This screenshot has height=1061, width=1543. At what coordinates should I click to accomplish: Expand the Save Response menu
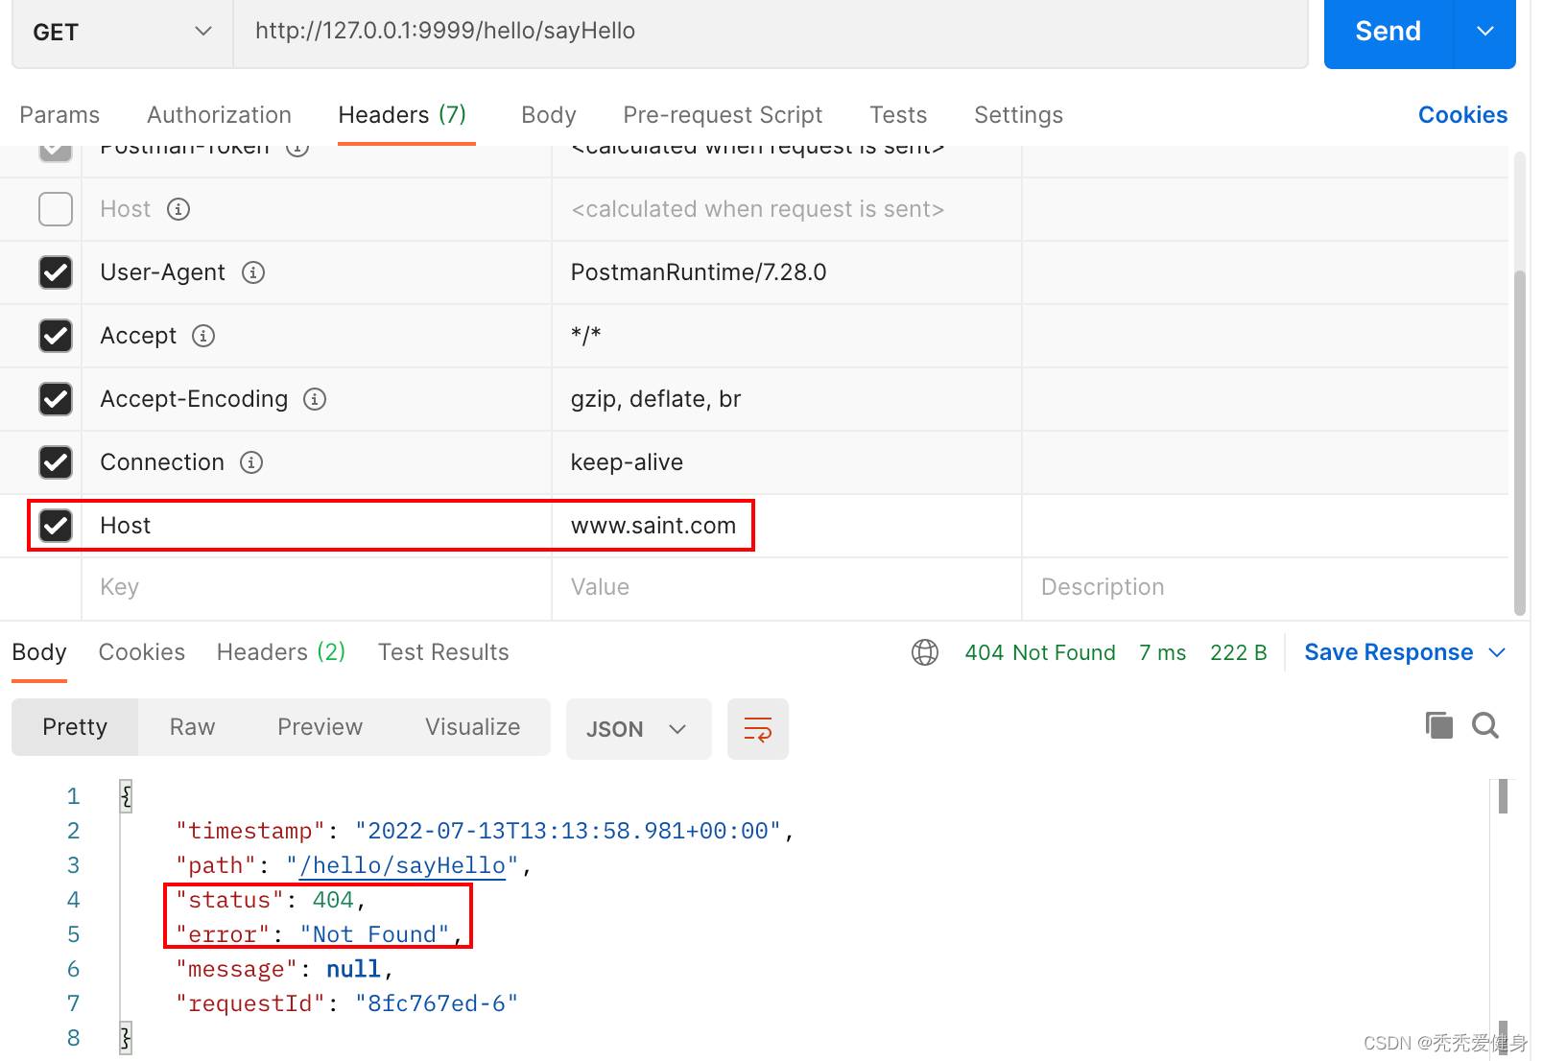click(1497, 652)
